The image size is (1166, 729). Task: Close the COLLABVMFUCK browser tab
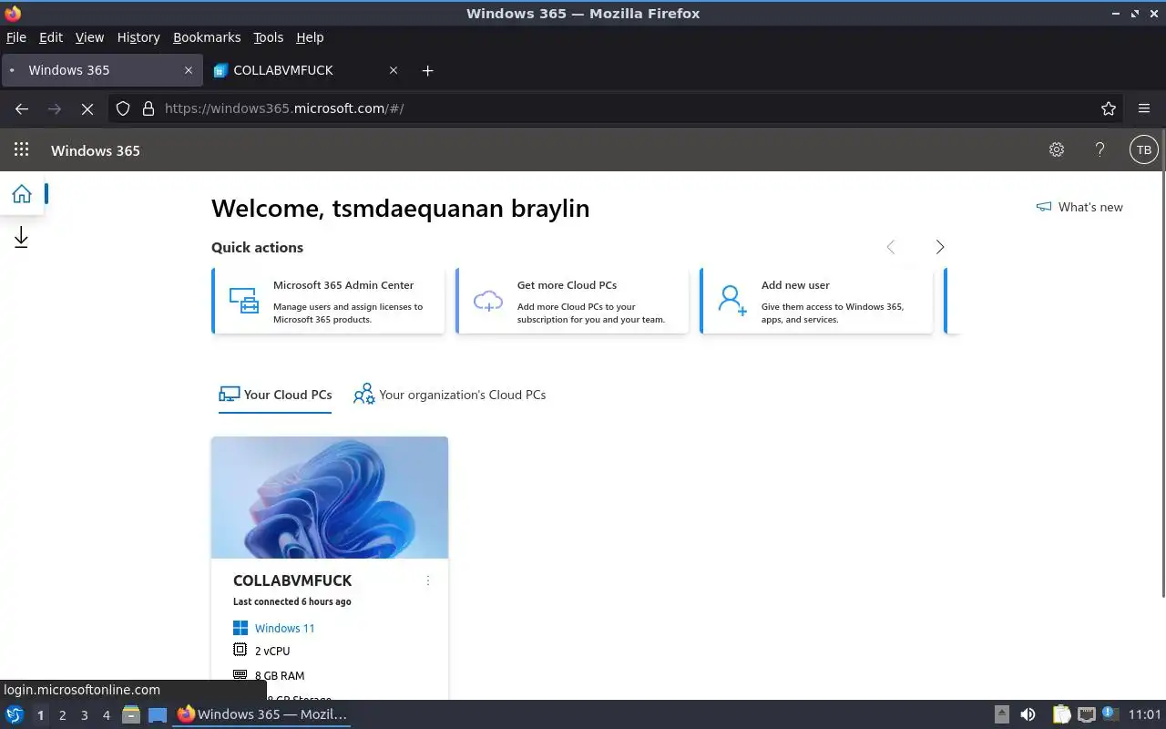coord(394,70)
